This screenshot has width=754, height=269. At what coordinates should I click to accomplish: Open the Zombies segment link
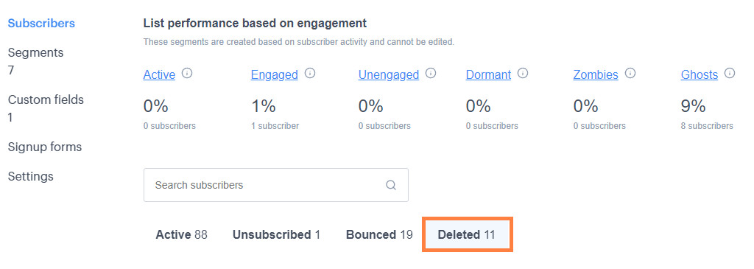tap(596, 75)
